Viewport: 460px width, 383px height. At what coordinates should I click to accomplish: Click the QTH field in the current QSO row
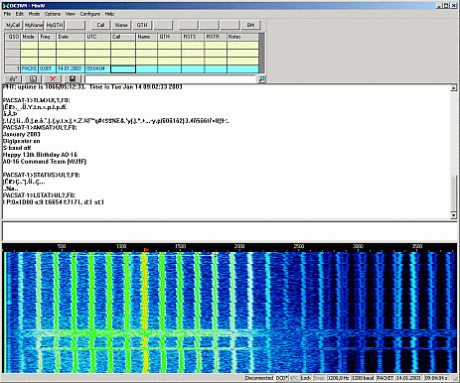pos(169,68)
